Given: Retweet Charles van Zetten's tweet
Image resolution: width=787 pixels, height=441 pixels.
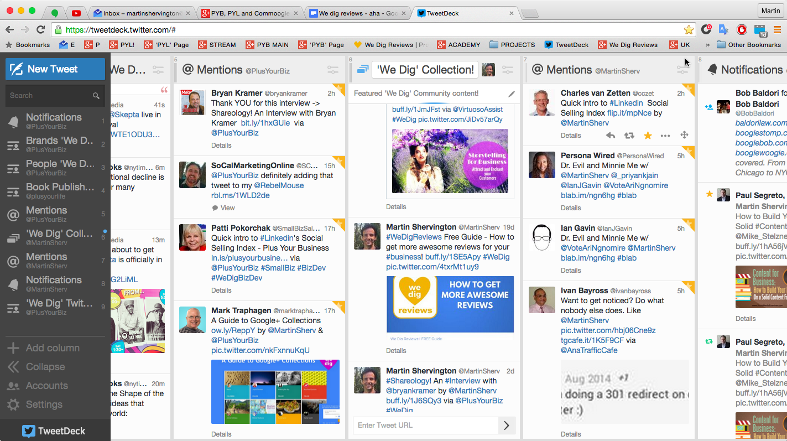Looking at the screenshot, I should coord(629,135).
